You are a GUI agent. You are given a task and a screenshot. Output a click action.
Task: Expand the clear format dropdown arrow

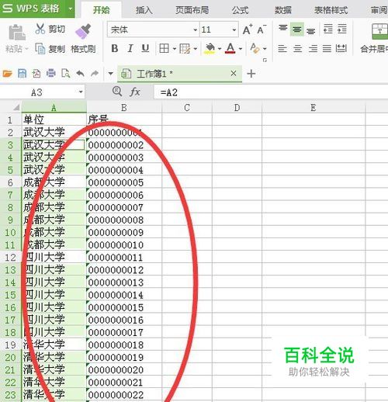click(x=265, y=49)
